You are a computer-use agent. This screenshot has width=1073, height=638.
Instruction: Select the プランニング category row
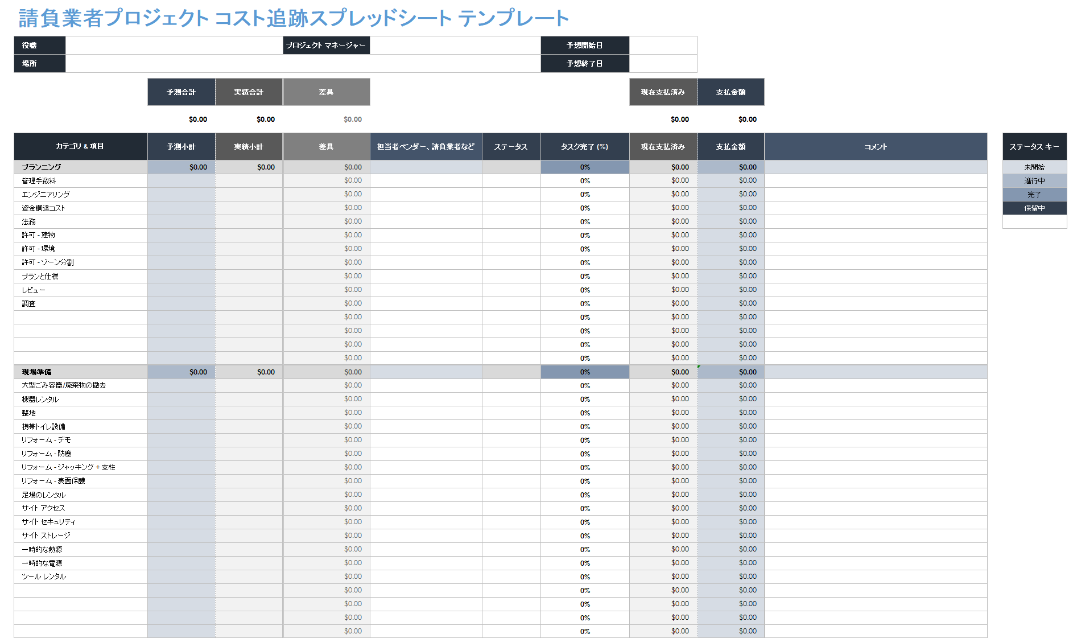(x=501, y=167)
